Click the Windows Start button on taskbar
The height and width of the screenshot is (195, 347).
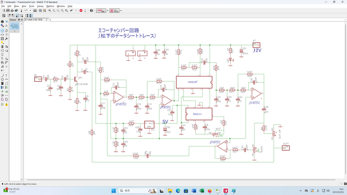(114, 191)
